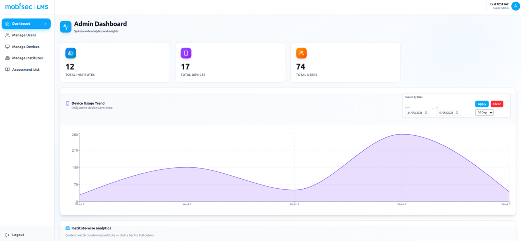Click the Institute-wise analytics heading
Viewport: 521px width, 241px height.
click(x=91, y=228)
